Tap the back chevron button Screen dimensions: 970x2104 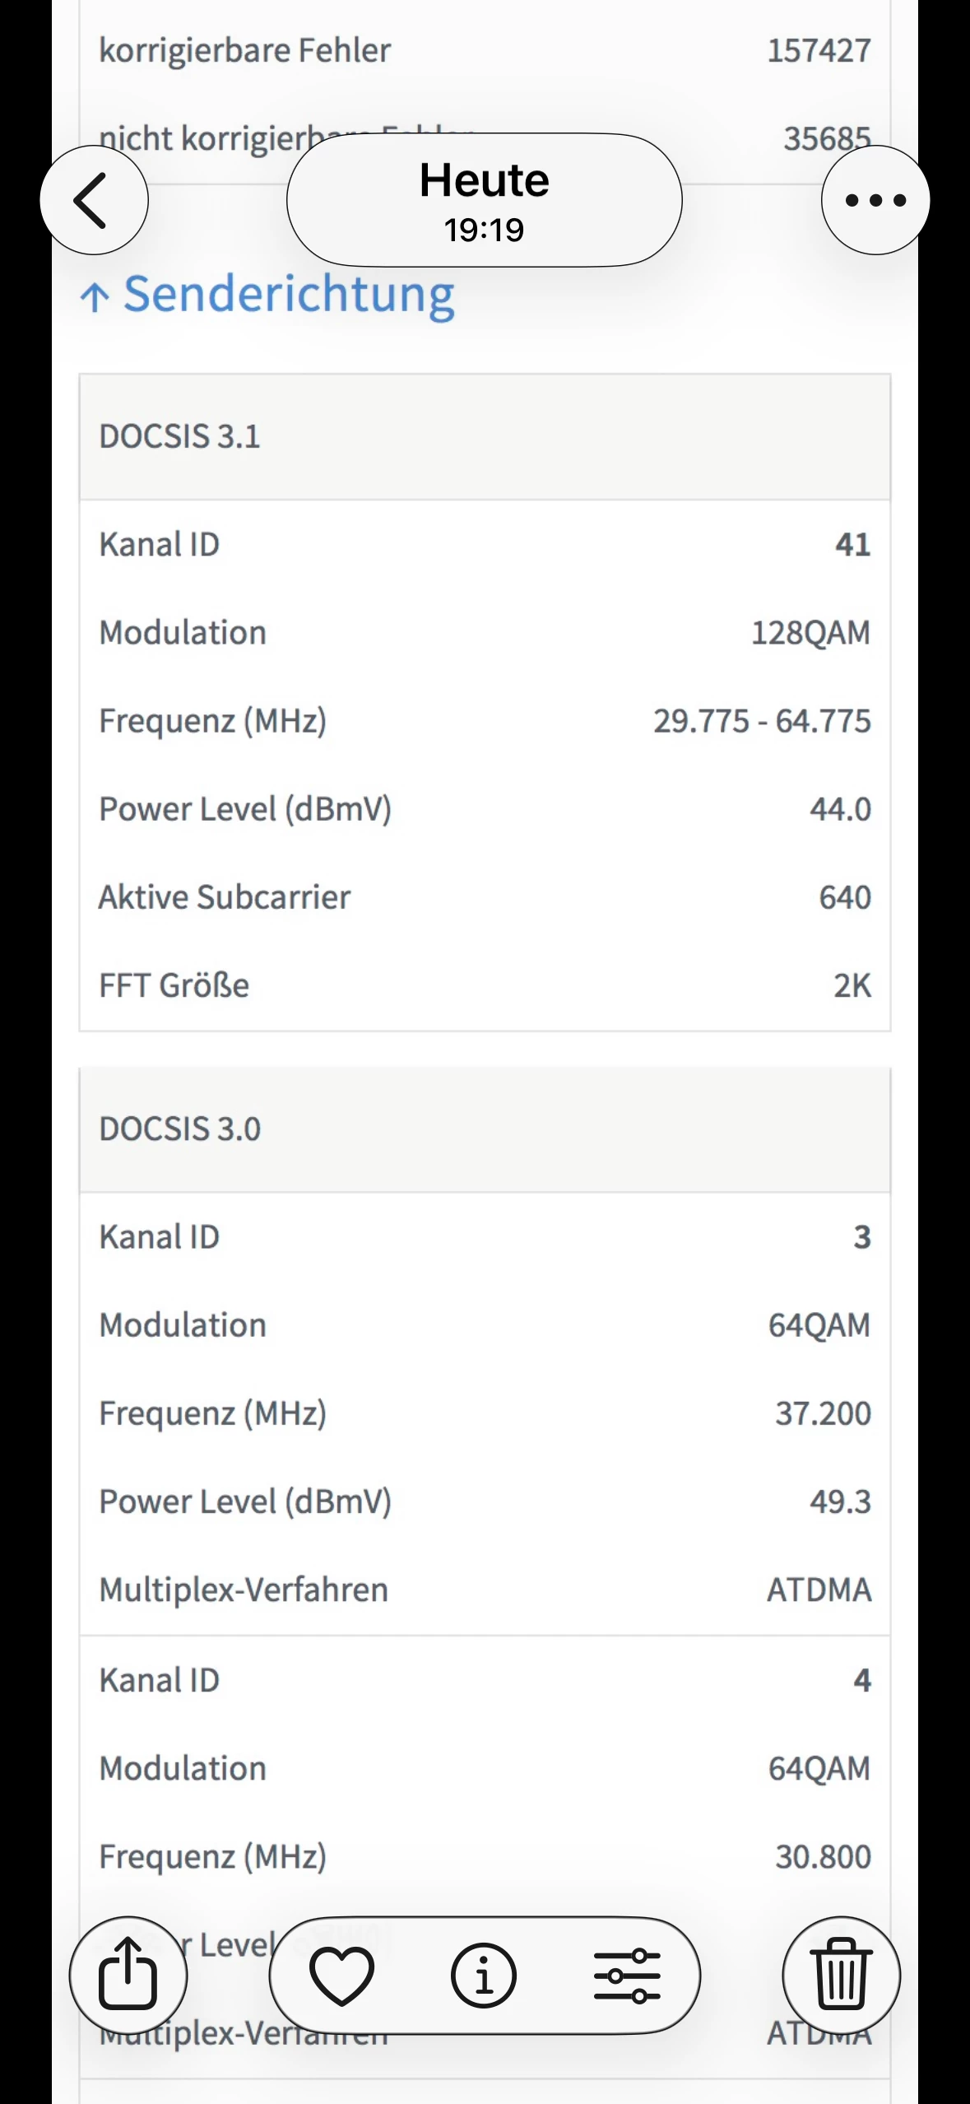(94, 200)
